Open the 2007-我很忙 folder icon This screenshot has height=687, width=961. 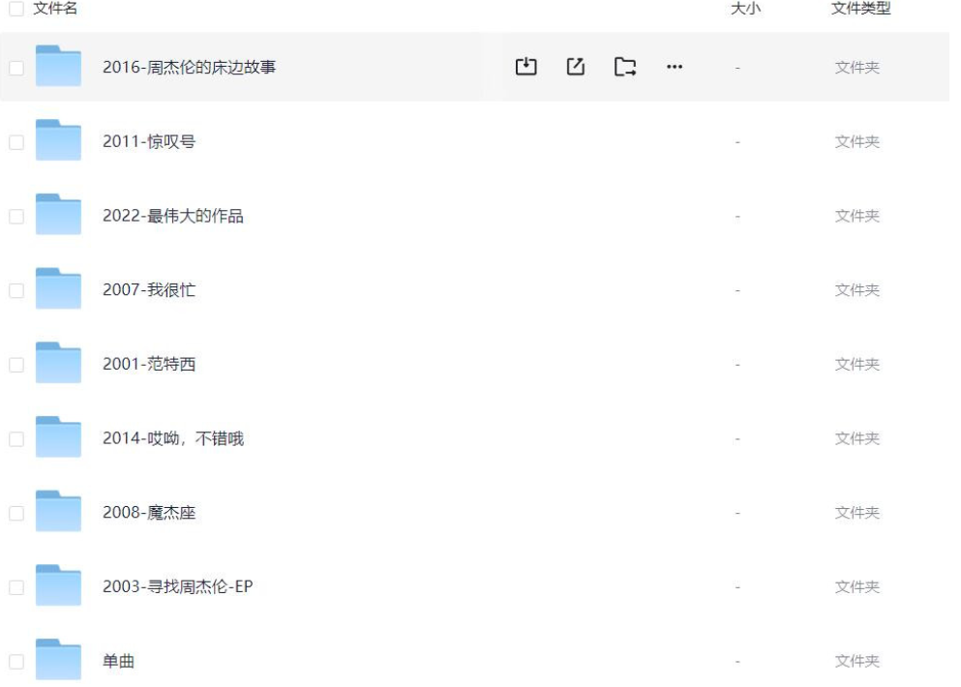[58, 288]
